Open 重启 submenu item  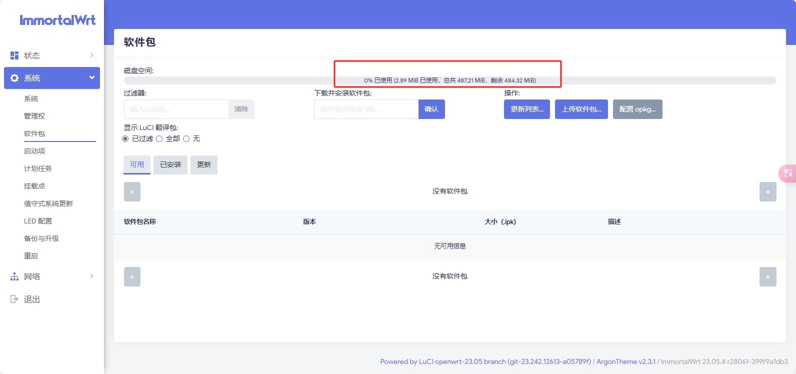(31, 256)
